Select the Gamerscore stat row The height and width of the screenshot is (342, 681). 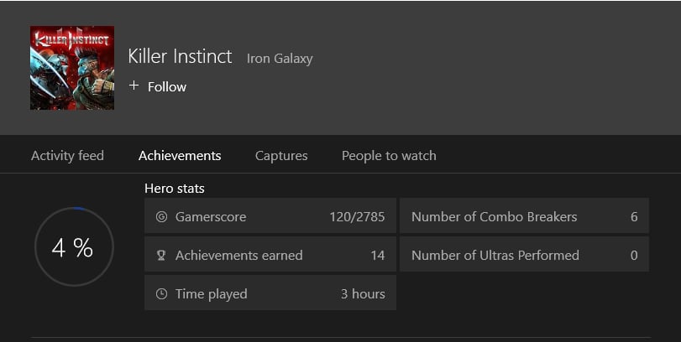pos(270,216)
